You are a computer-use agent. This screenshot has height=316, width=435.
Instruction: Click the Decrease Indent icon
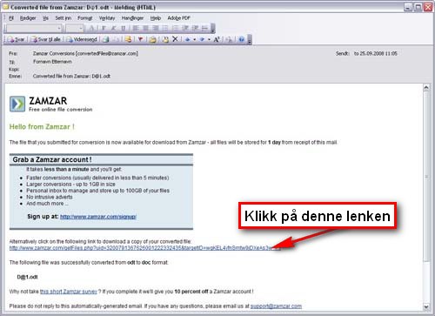pyautogui.click(x=185, y=28)
